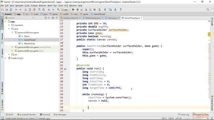Screen dimensions: 214x120
Task: Select the Game class in project tree
Action: point(27,36)
